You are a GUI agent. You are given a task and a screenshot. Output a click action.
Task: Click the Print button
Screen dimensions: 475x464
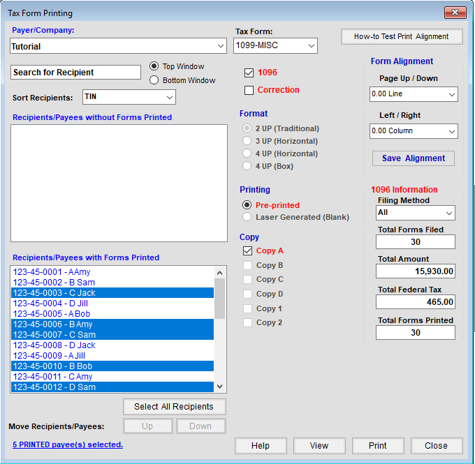click(378, 446)
